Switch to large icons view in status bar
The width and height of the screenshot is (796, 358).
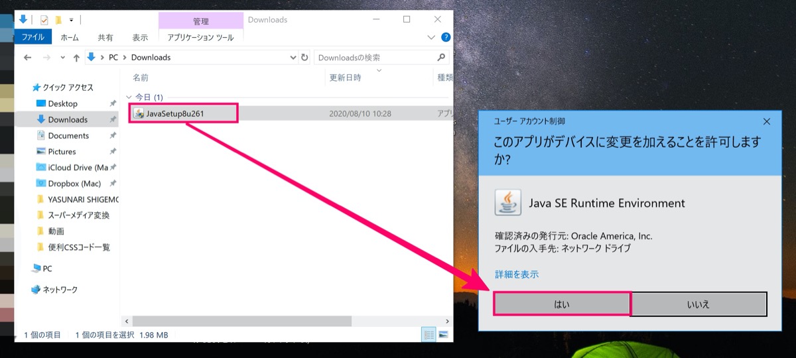coord(443,335)
